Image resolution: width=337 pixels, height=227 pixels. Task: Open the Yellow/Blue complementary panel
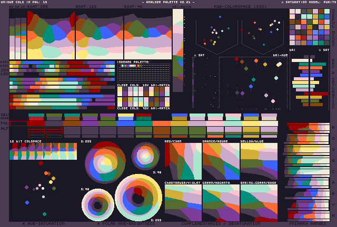(259, 162)
